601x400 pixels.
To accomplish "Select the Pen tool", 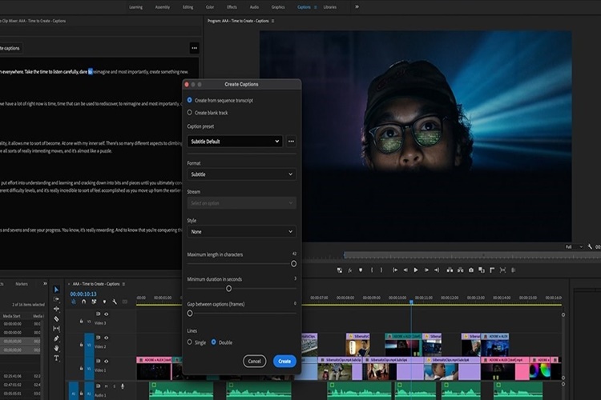I will (56, 338).
